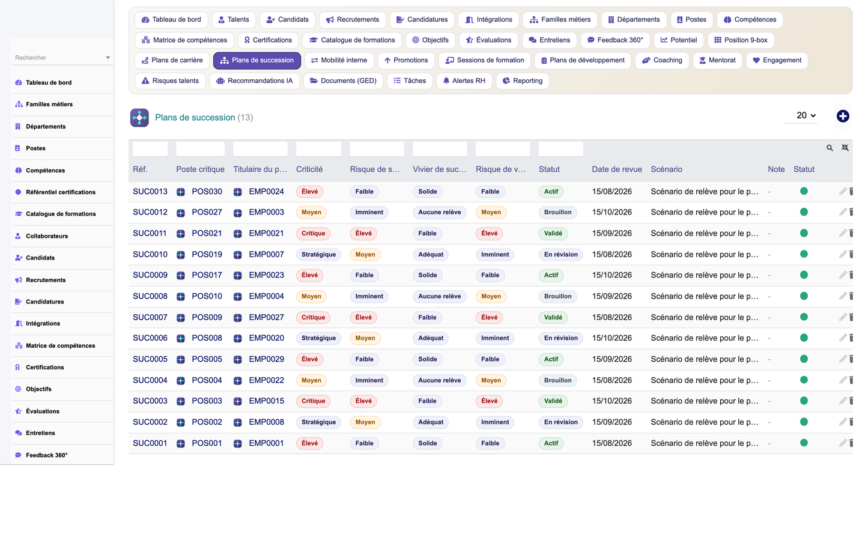Click the magnifier search icon above table
Viewport: 868px width, 537px height.
(830, 148)
